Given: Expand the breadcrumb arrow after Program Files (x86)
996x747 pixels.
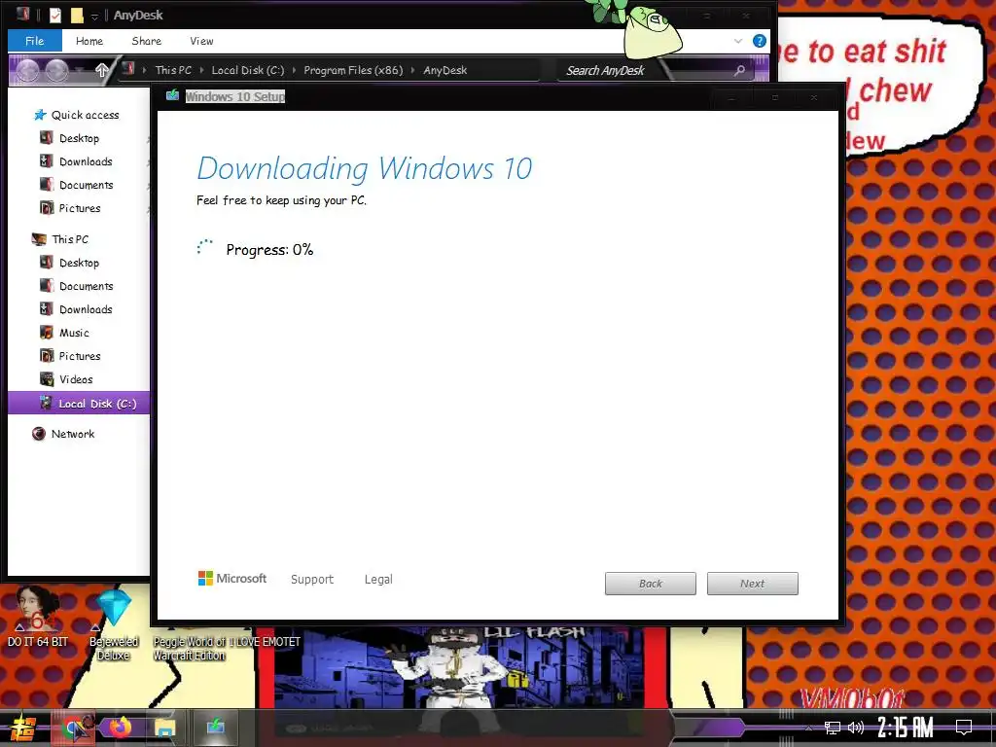Looking at the screenshot, I should 412,70.
